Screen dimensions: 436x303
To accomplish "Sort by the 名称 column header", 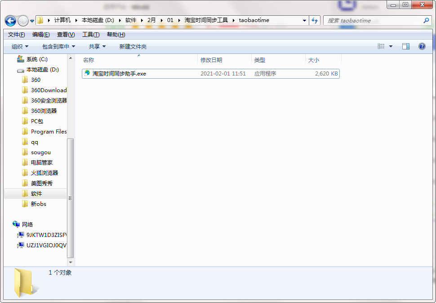I will pos(139,60).
